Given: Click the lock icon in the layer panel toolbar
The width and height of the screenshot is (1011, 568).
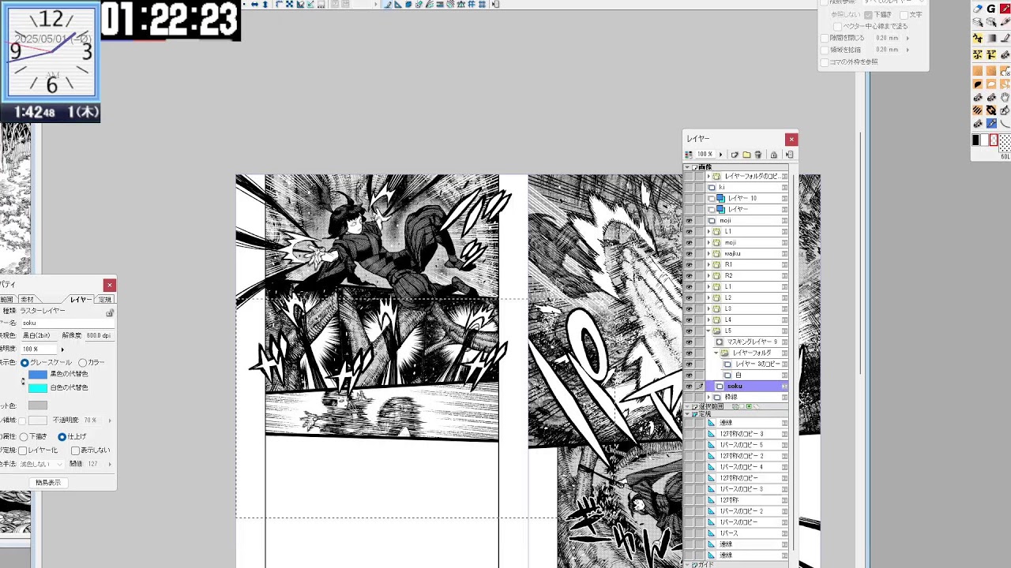Looking at the screenshot, I should coord(774,155).
